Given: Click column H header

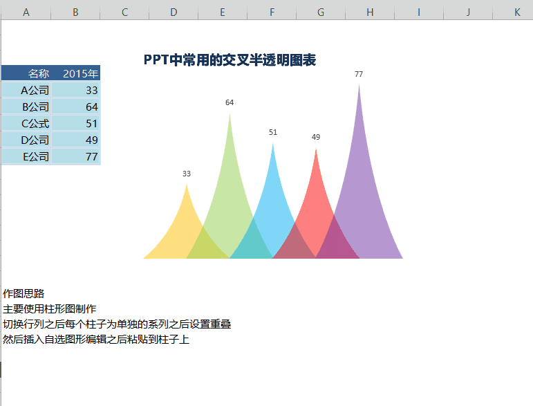Looking at the screenshot, I should point(370,12).
